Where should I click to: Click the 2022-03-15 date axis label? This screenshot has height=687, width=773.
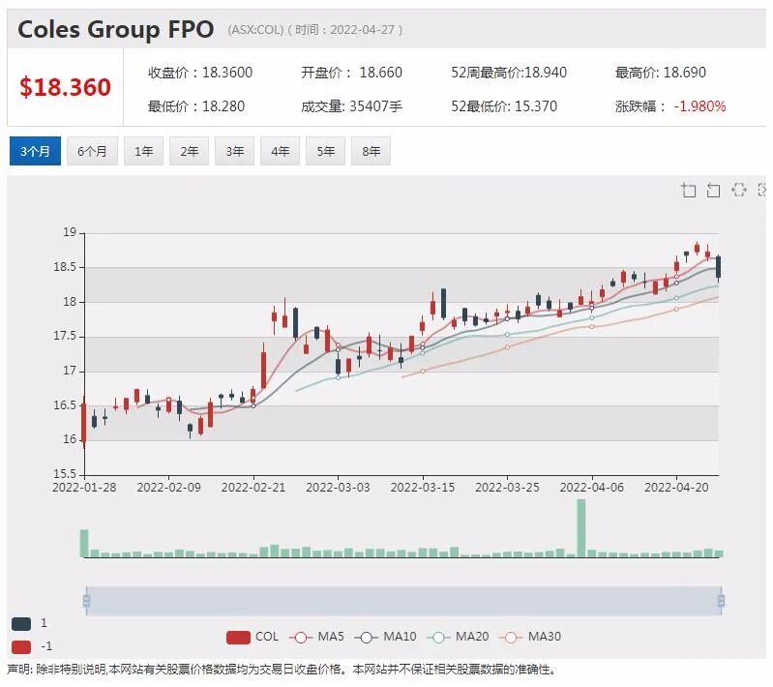coord(423,488)
